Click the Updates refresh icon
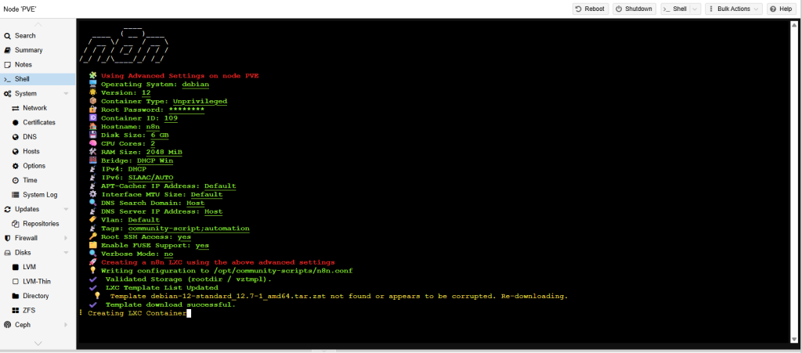 pyautogui.click(x=7, y=209)
